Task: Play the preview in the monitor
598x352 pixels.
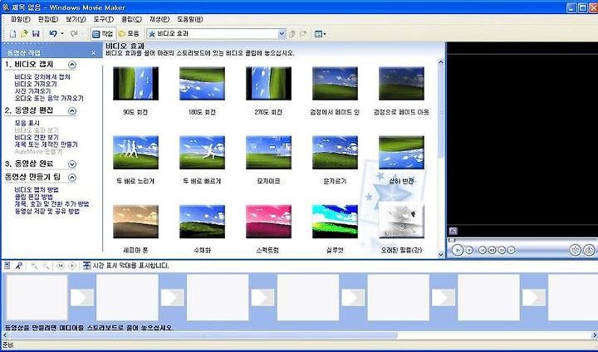Action: [458, 250]
